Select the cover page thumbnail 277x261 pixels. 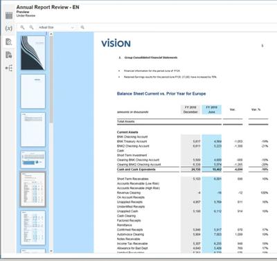[x=33, y=53]
